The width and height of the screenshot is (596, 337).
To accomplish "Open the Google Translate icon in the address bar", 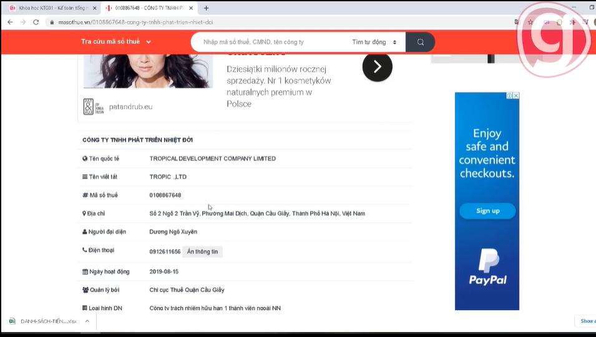I will (x=517, y=22).
